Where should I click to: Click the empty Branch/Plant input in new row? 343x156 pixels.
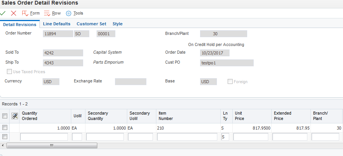325,137
